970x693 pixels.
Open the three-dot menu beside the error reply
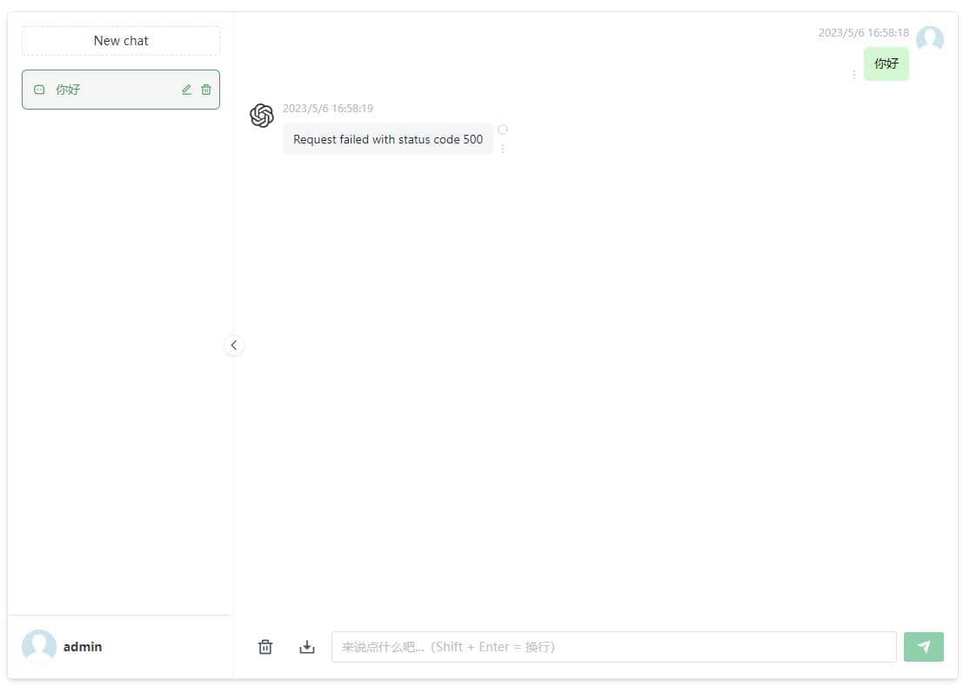click(503, 149)
